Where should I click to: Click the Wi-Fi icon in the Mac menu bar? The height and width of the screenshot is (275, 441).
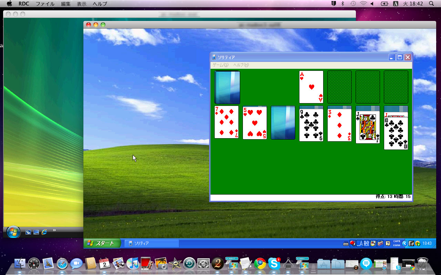coord(363,4)
